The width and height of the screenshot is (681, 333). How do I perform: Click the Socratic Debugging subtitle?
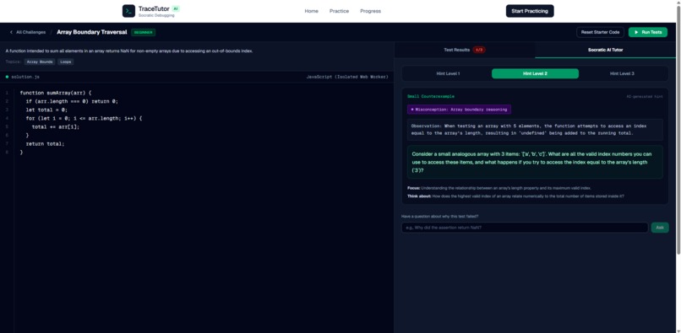tap(156, 15)
